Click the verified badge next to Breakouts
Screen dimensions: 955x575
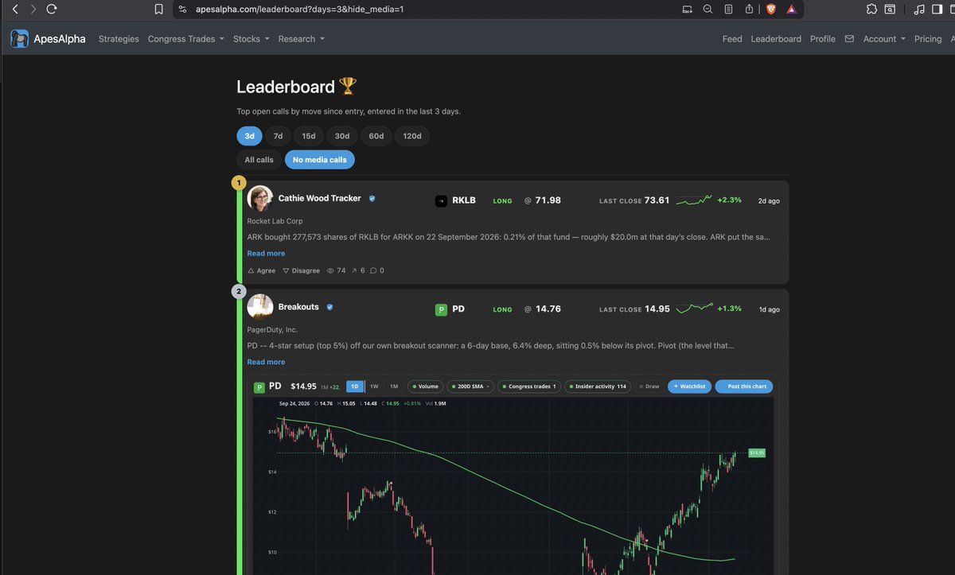point(329,307)
